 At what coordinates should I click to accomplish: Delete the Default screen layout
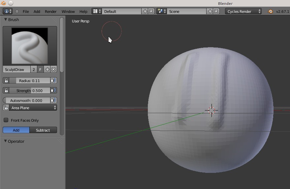(x=151, y=11)
